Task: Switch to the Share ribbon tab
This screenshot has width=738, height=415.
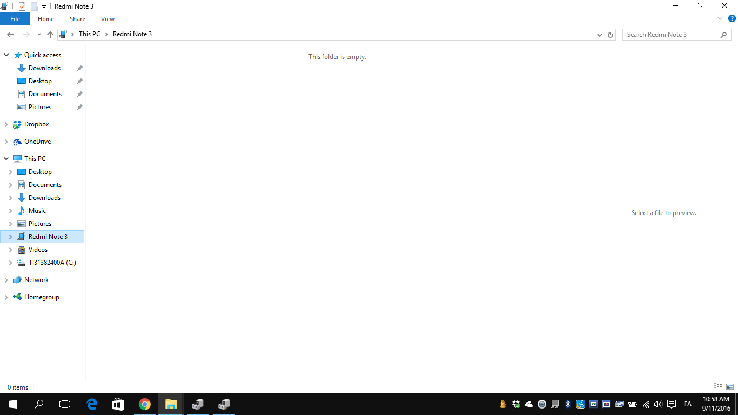Action: click(77, 19)
